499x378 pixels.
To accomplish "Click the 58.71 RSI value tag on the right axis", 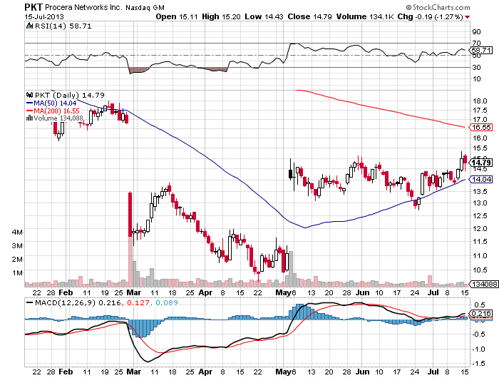I will click(x=481, y=51).
